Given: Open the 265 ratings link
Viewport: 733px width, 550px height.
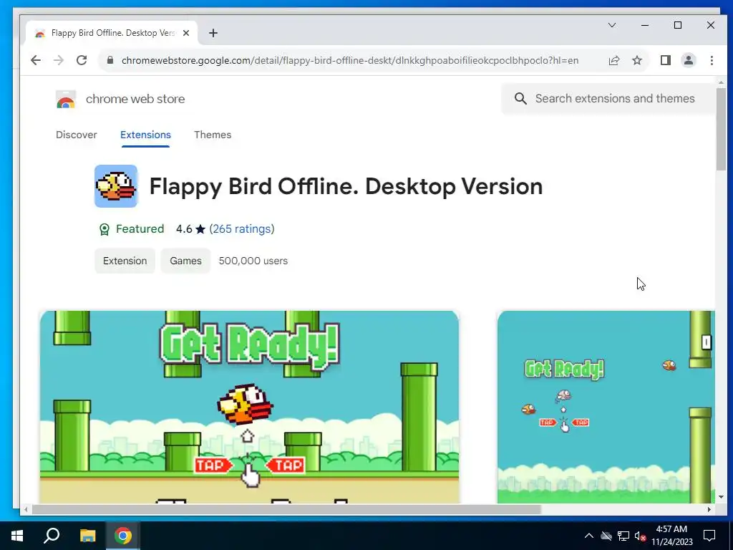Looking at the screenshot, I should (x=242, y=228).
